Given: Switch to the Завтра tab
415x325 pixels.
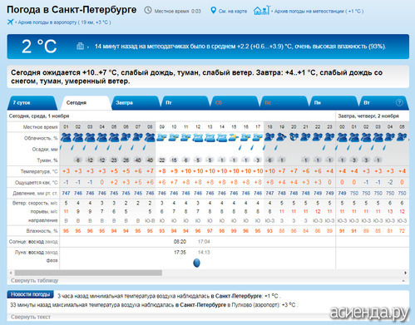Looking at the screenshot, I should pos(136,103).
